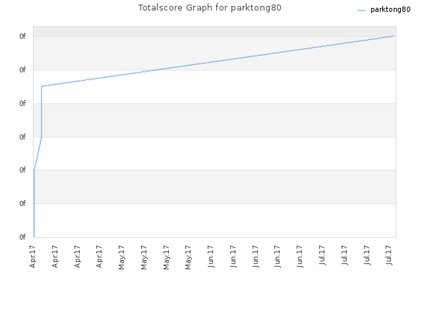This screenshot has height=316, width=422.
Task: Click the first 'Jun.17' x-axis label
Action: 211,256
